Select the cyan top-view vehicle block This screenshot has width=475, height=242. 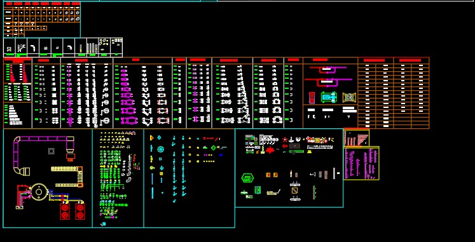(329, 97)
